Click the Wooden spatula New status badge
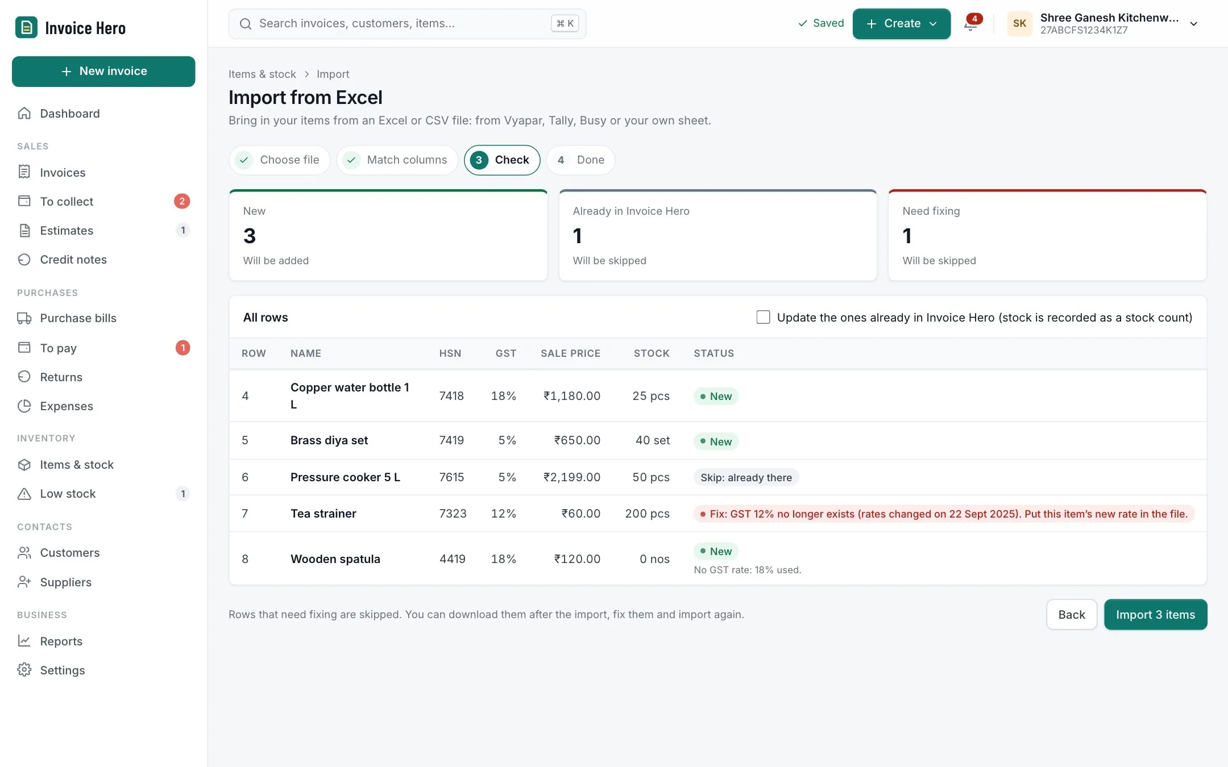This screenshot has width=1228, height=767. tap(716, 551)
